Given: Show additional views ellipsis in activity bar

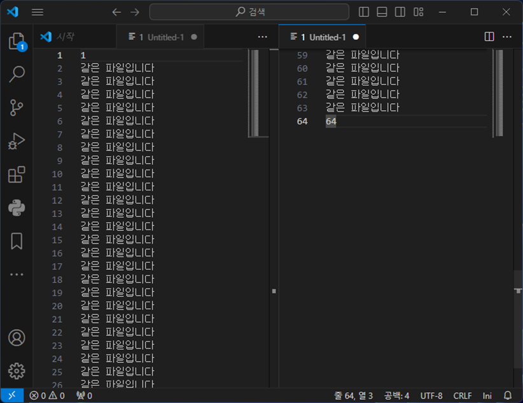Looking at the screenshot, I should click(17, 274).
